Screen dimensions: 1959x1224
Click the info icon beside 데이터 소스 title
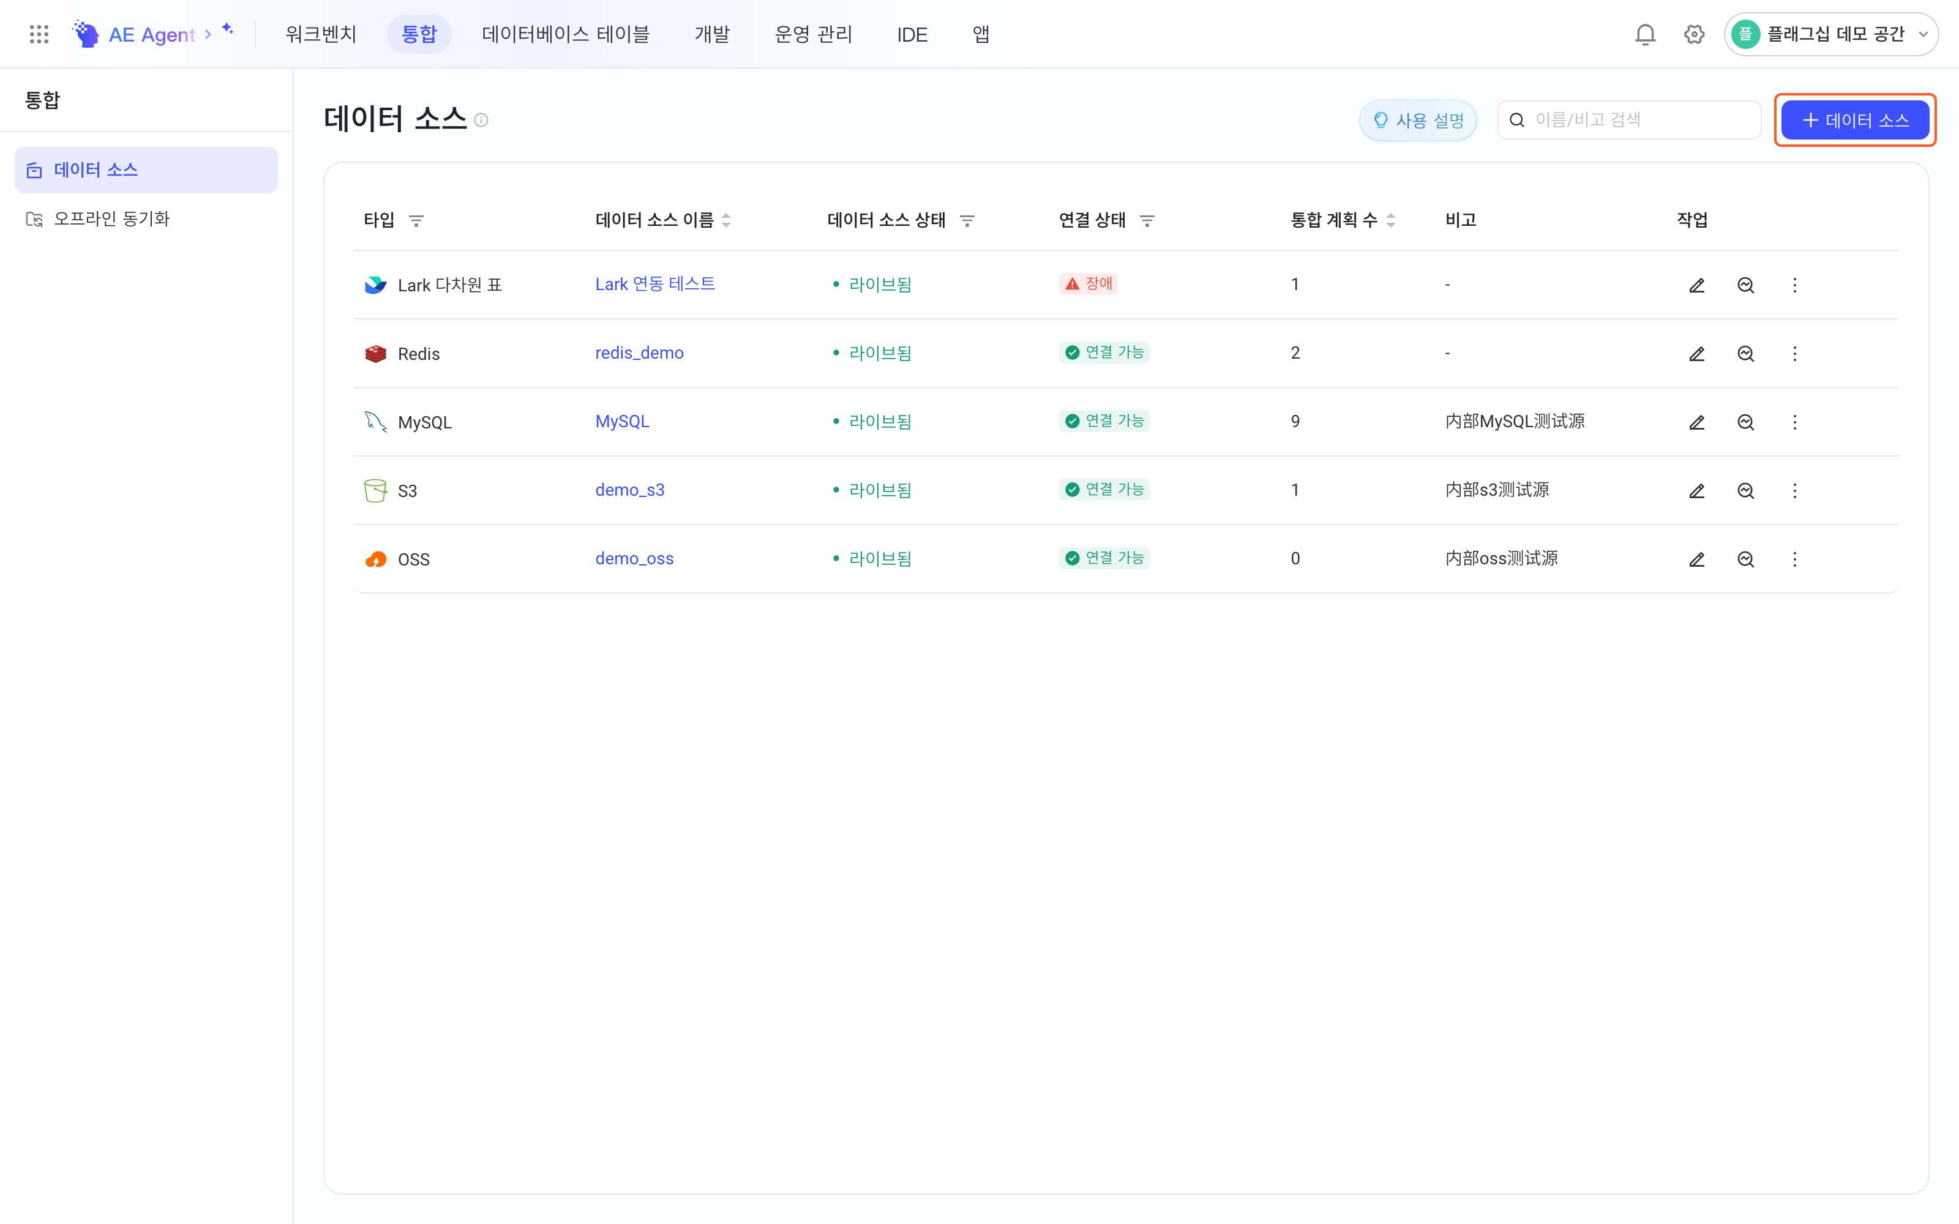(x=481, y=121)
